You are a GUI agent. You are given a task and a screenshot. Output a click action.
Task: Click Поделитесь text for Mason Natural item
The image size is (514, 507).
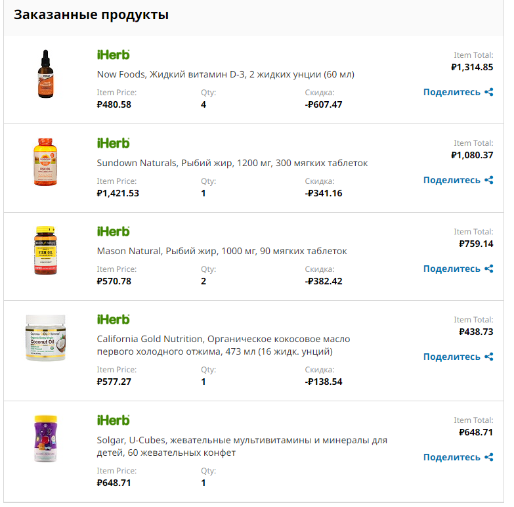pos(452,269)
